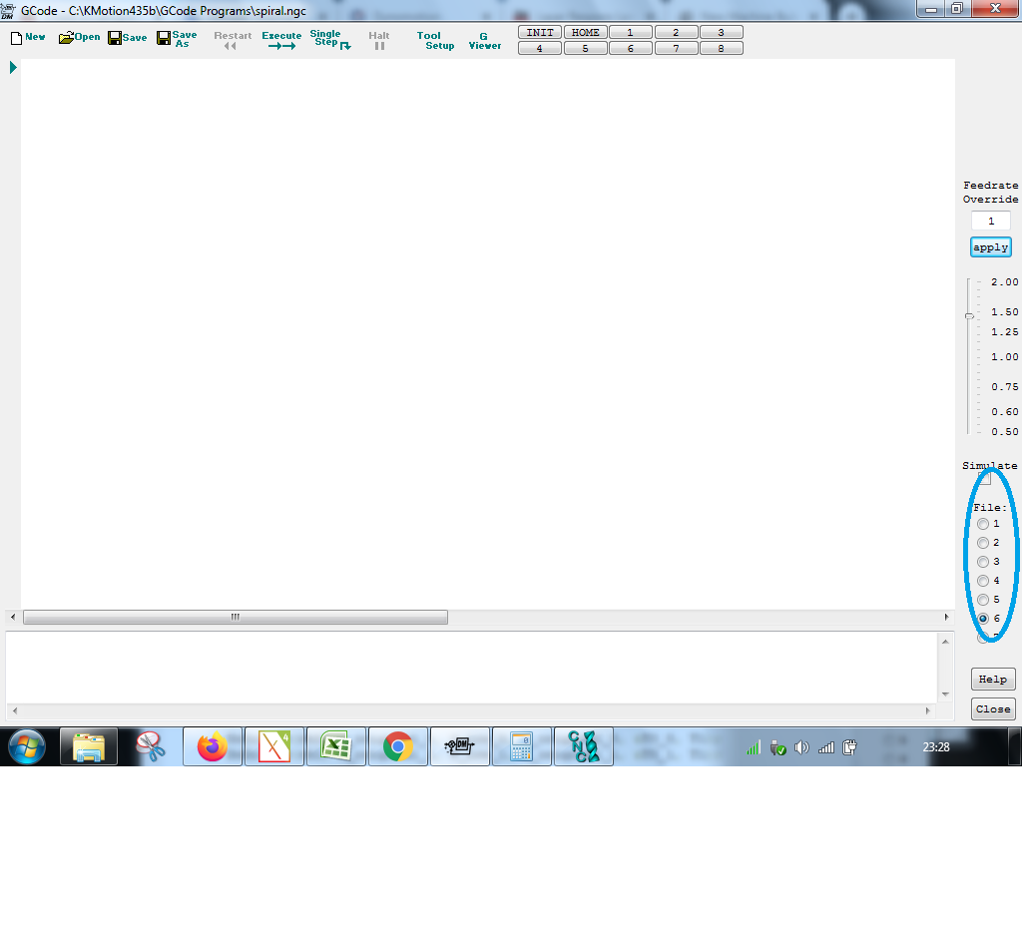Viewport: 1022px width, 931px height.
Task: Click the apply feedrate button
Action: pyautogui.click(x=991, y=247)
